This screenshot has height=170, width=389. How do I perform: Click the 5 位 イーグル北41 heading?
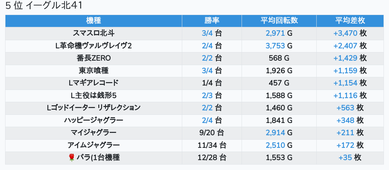tap(44, 6)
